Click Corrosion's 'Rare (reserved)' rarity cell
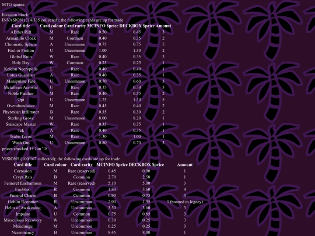 click(82, 171)
